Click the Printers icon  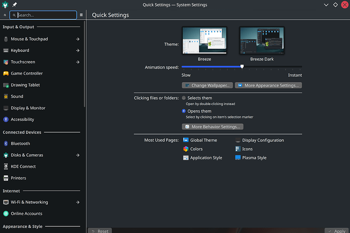pyautogui.click(x=6, y=178)
